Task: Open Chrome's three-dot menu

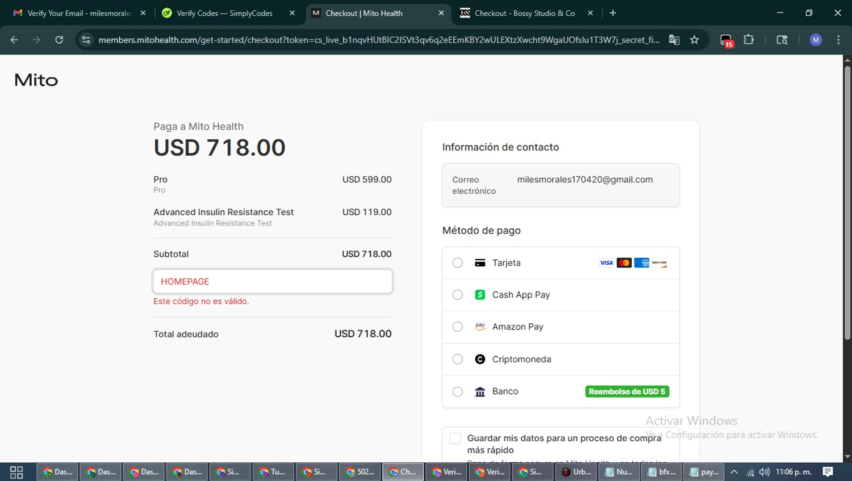Action: pos(838,40)
